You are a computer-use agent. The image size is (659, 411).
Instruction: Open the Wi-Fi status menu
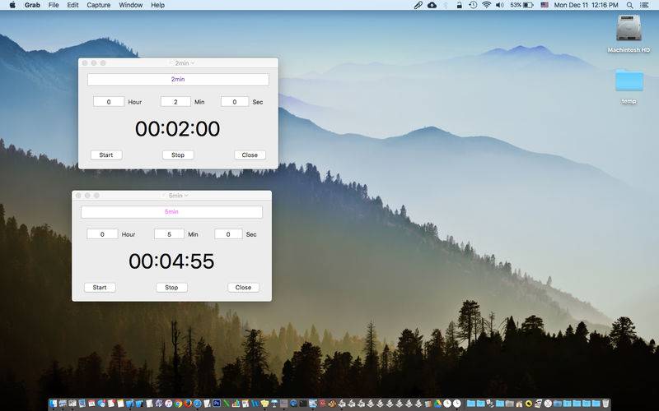coord(486,5)
